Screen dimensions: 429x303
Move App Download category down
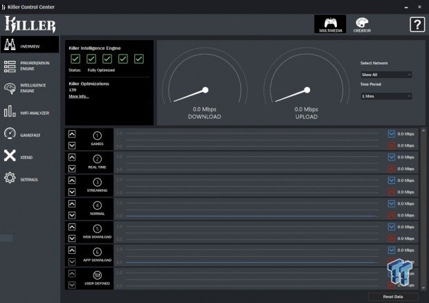pos(72,261)
